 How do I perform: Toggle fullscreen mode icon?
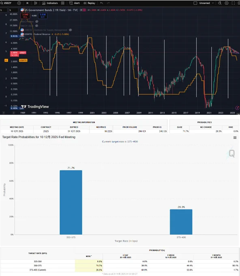[233, 3]
